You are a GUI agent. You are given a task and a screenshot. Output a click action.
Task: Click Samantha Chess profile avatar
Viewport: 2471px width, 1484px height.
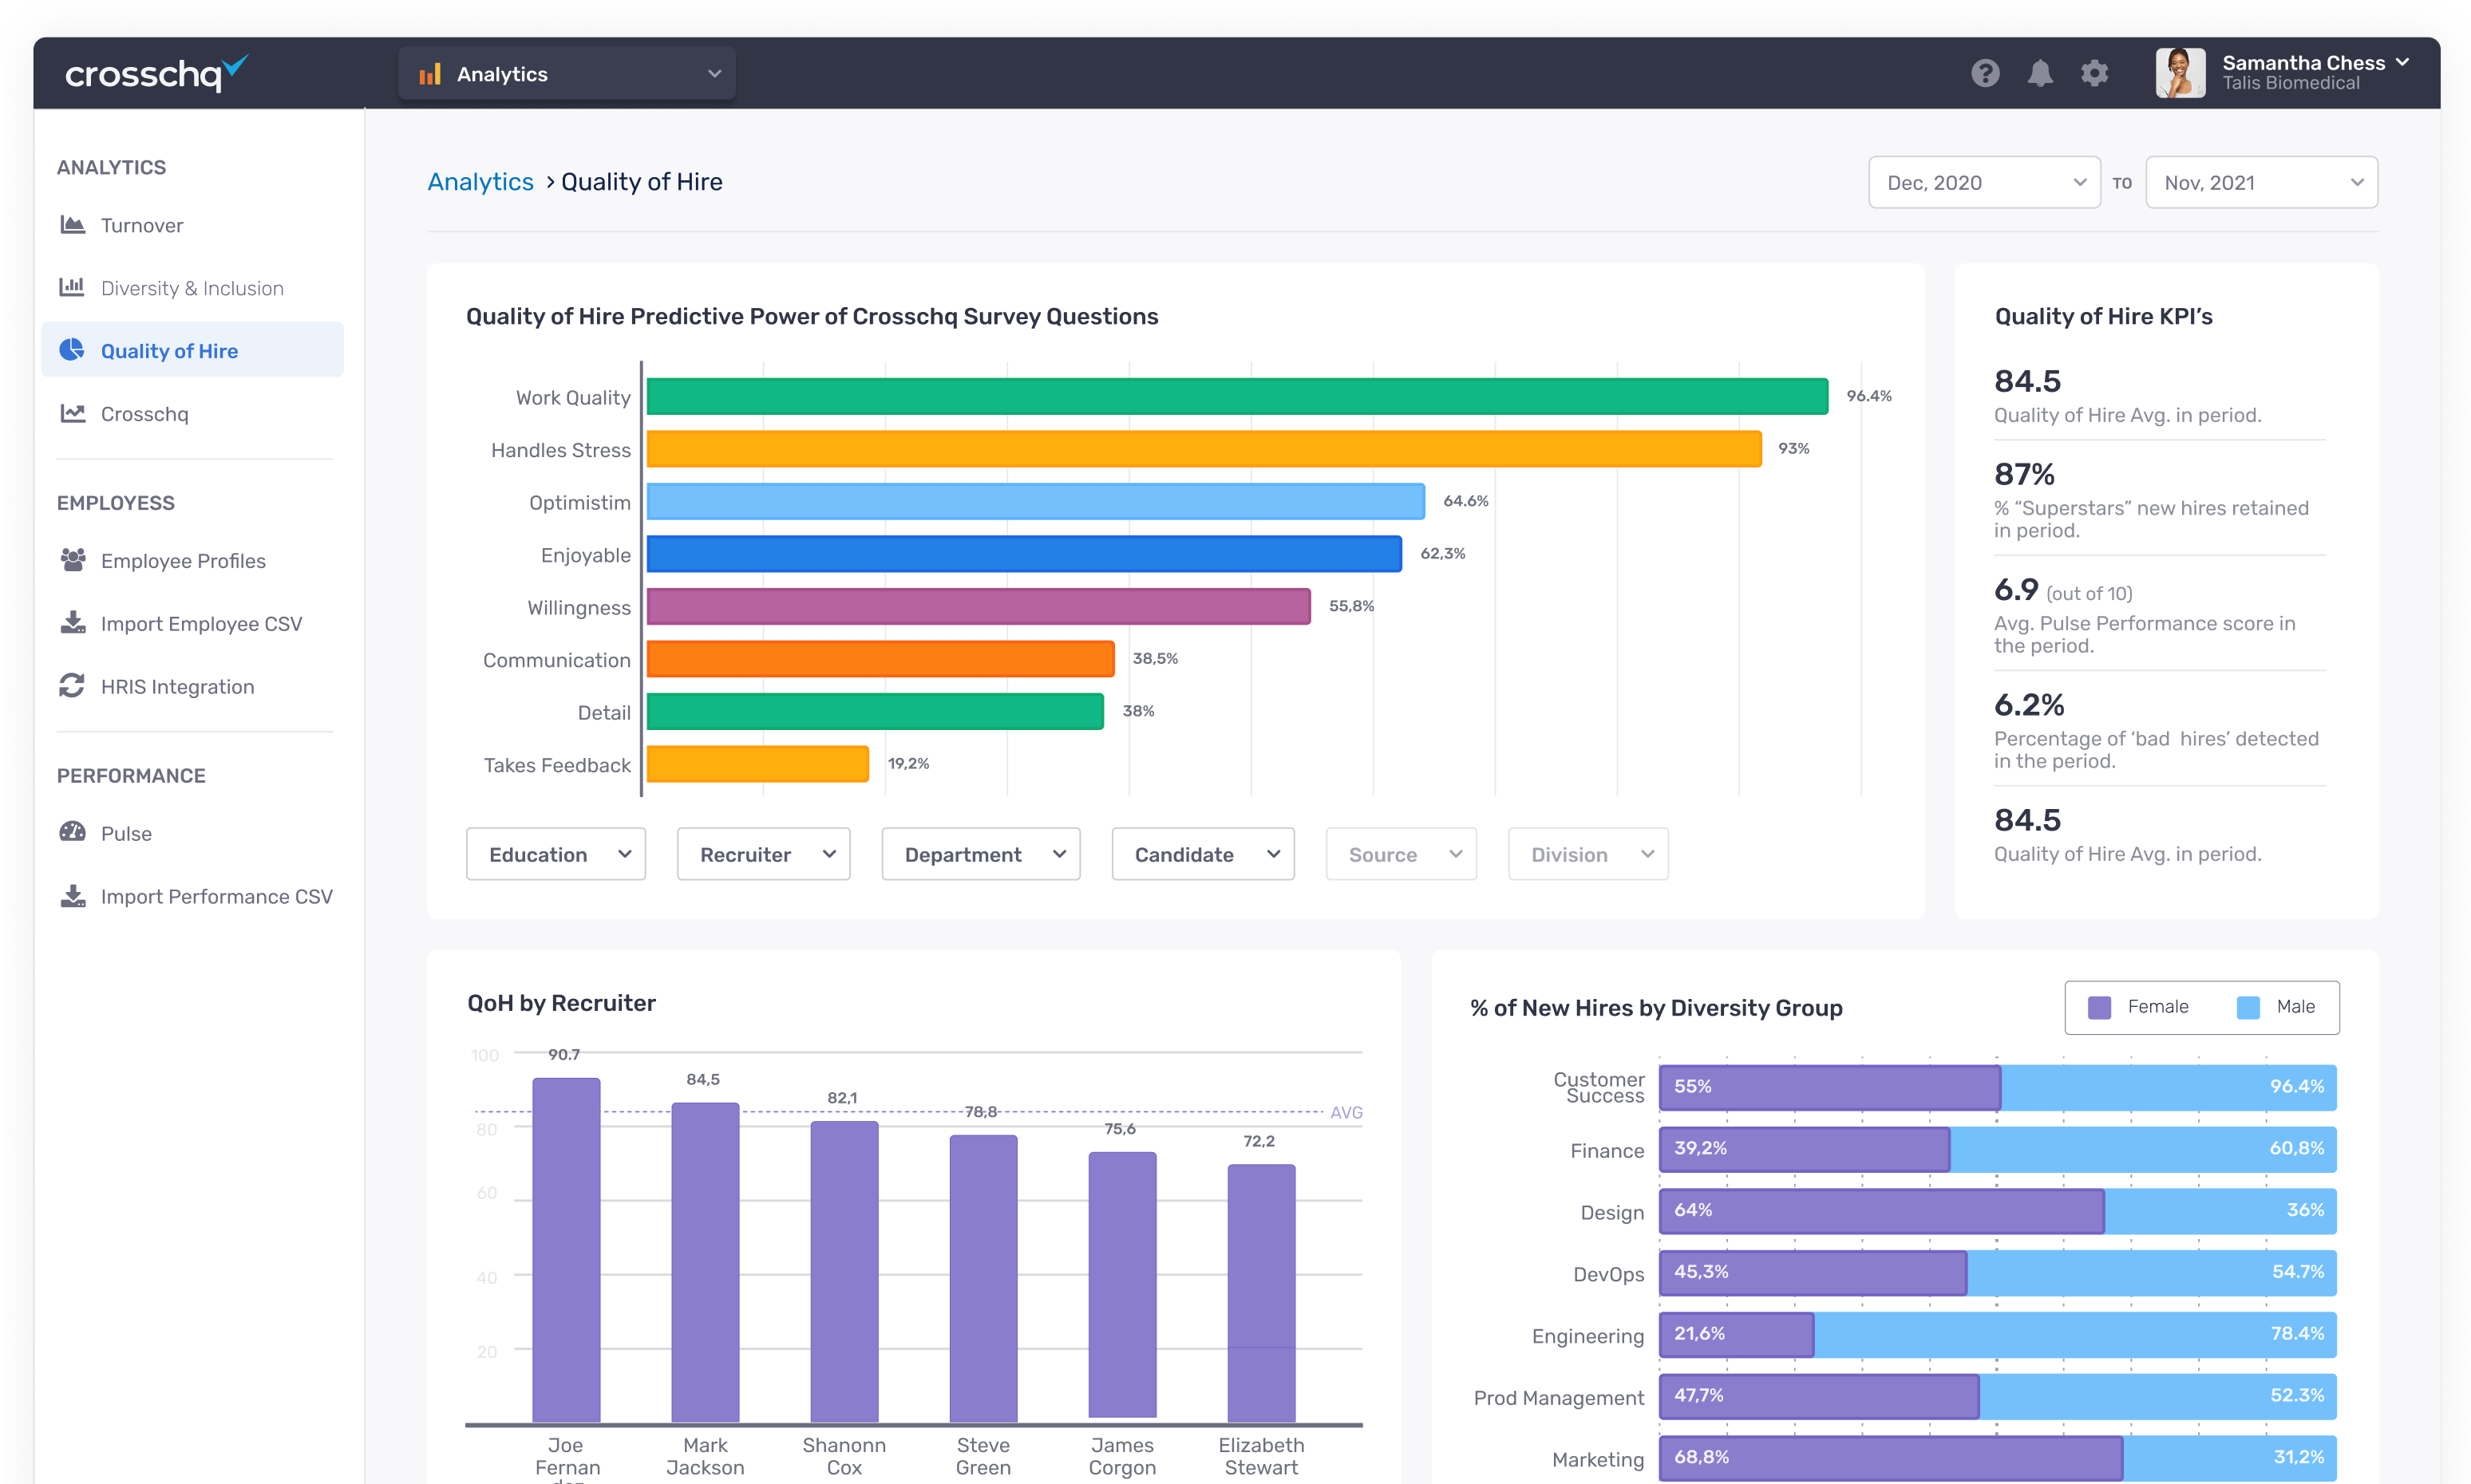tap(2180, 73)
